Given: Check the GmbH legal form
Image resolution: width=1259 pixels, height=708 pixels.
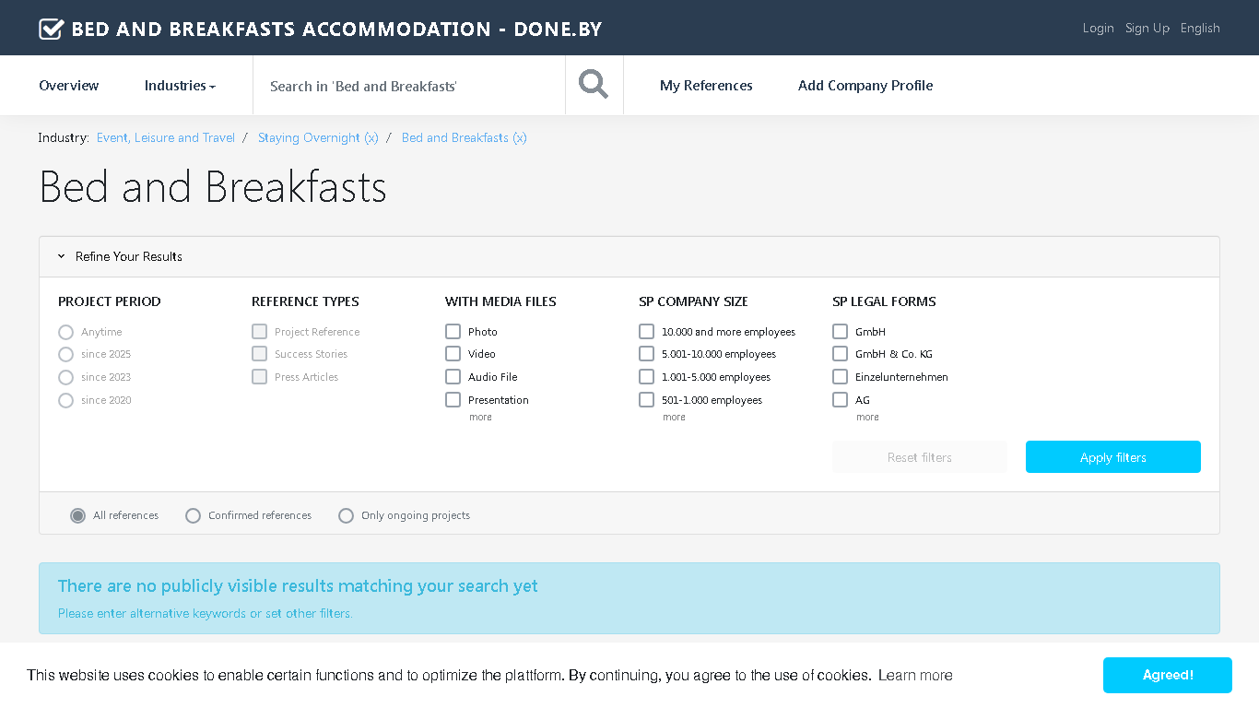Looking at the screenshot, I should click(841, 332).
